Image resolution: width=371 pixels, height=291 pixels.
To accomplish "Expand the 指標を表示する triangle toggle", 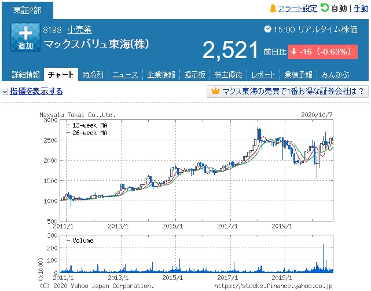I will 5,92.
